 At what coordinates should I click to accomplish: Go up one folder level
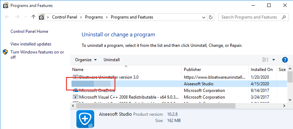pyautogui.click(x=33, y=17)
